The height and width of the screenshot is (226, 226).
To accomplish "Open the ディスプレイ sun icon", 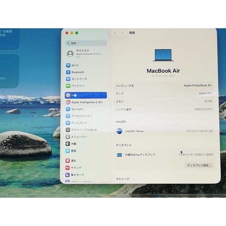I will [68, 123].
